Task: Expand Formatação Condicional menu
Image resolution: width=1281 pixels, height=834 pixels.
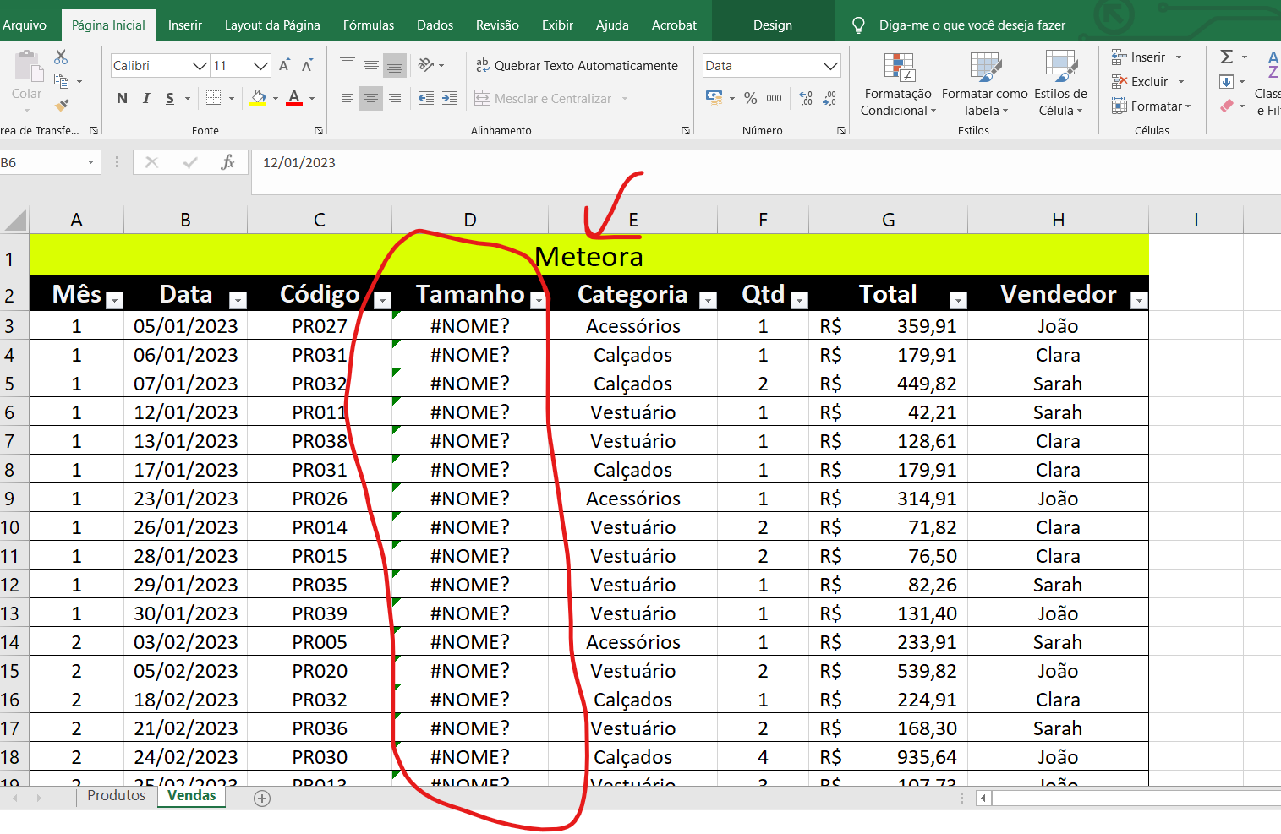Action: click(x=898, y=83)
